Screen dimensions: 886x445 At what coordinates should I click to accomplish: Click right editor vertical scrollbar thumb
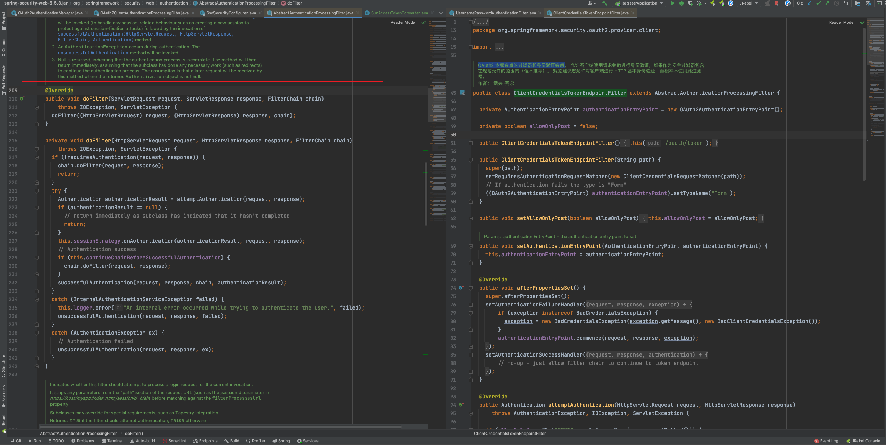click(864, 104)
